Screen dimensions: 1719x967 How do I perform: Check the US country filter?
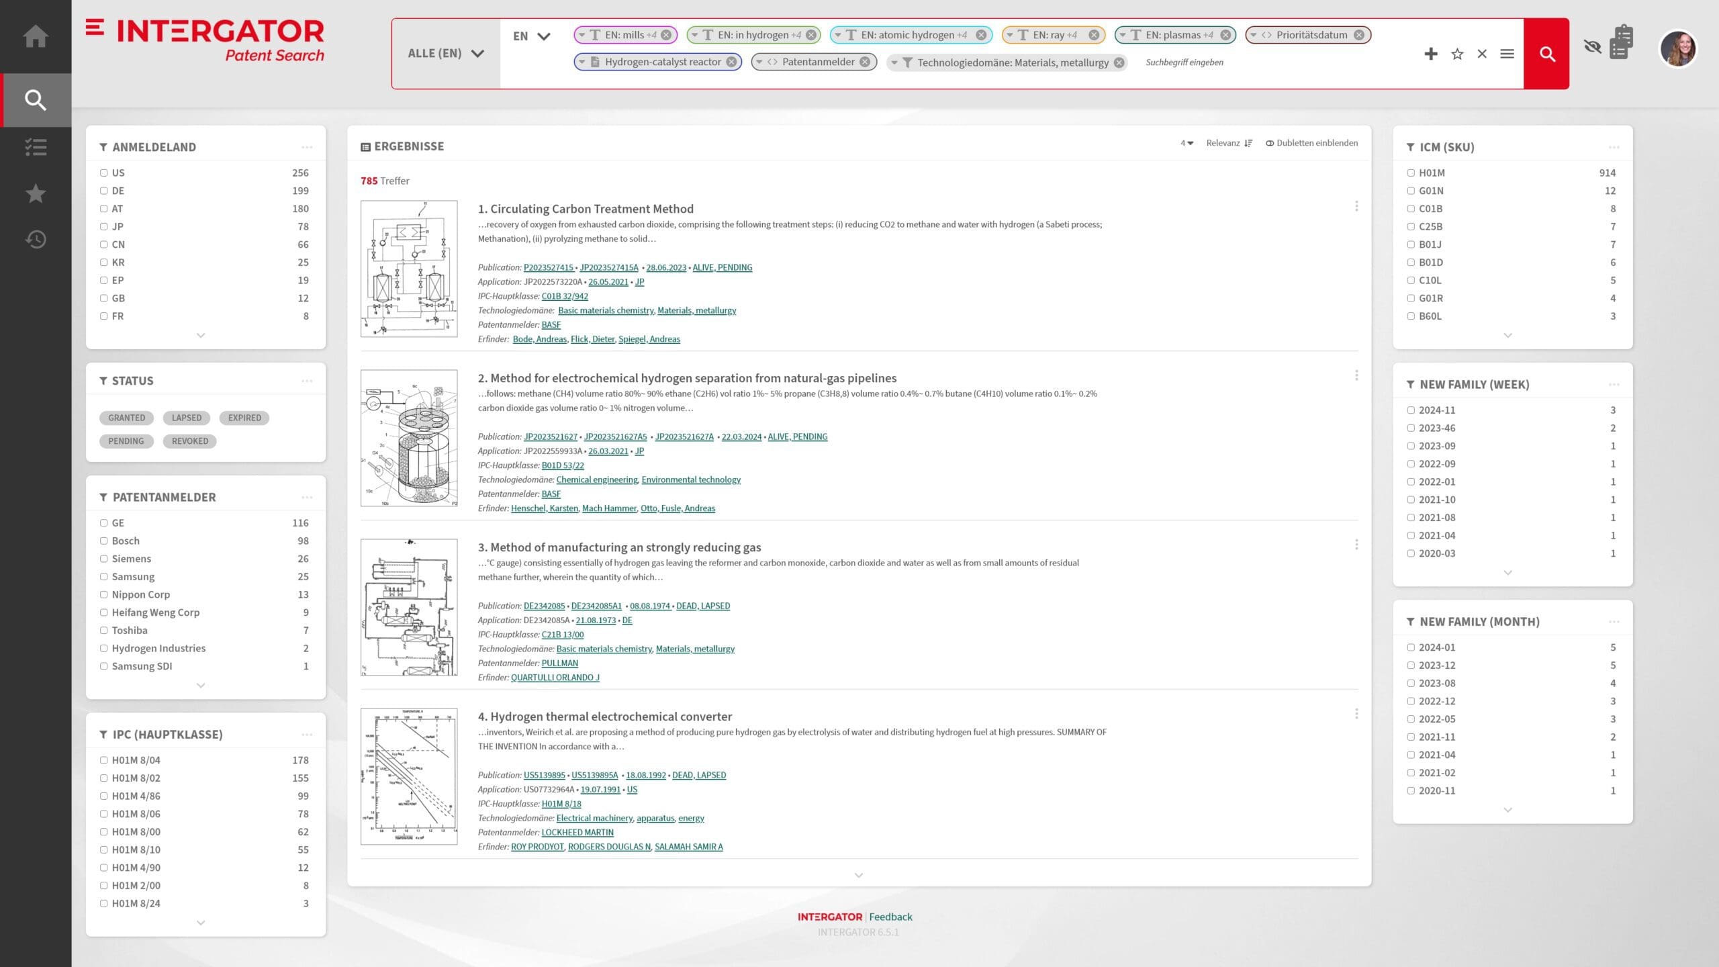[x=103, y=173]
